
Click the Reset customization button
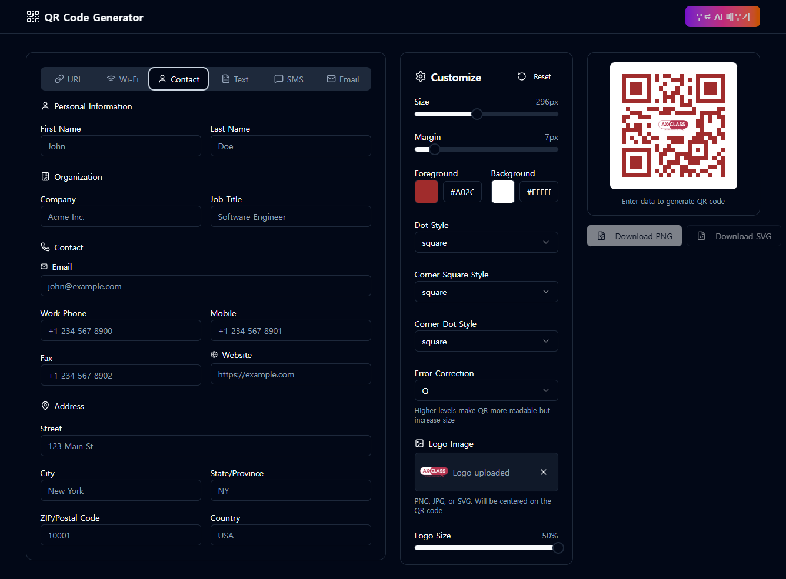(x=534, y=76)
